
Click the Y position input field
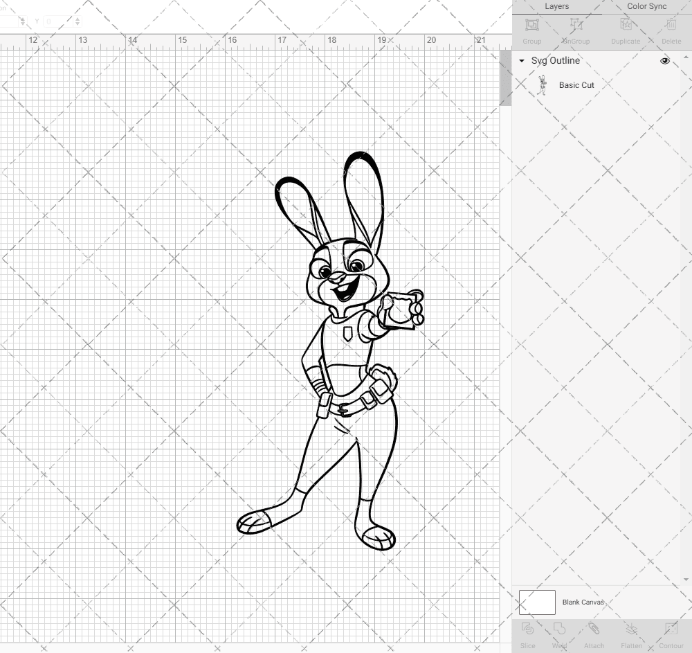click(58, 21)
